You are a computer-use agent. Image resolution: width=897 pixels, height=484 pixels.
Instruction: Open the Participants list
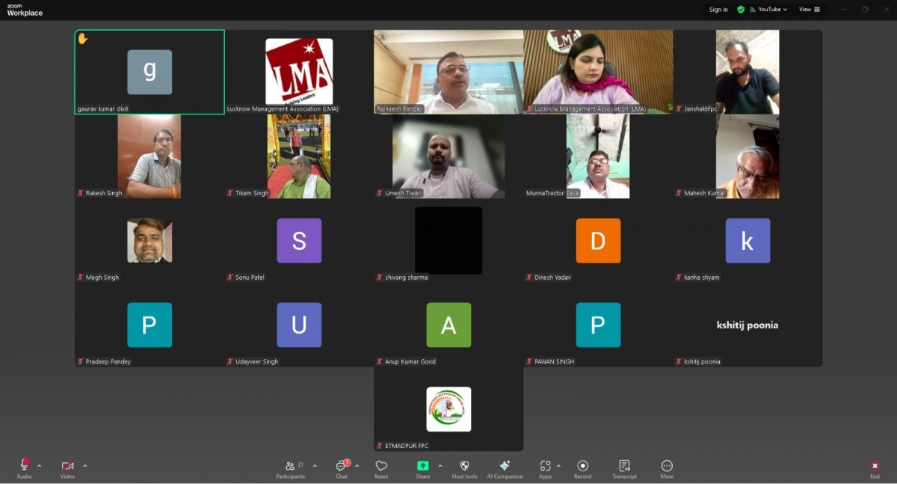click(290, 467)
